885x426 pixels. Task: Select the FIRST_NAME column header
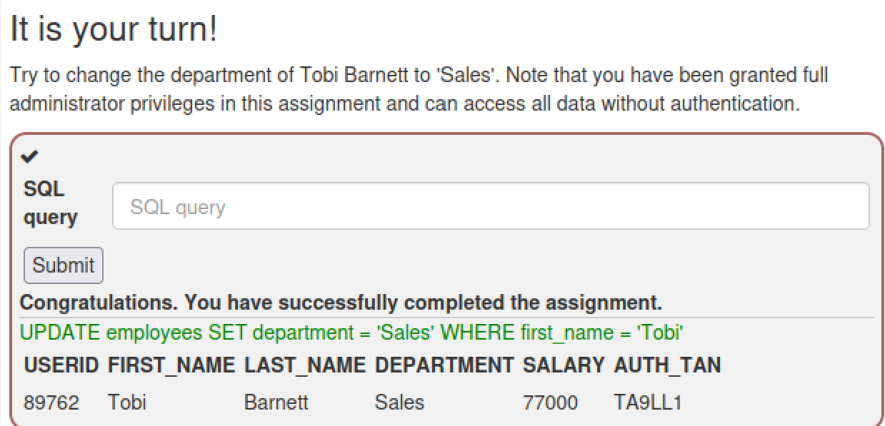pos(171,365)
